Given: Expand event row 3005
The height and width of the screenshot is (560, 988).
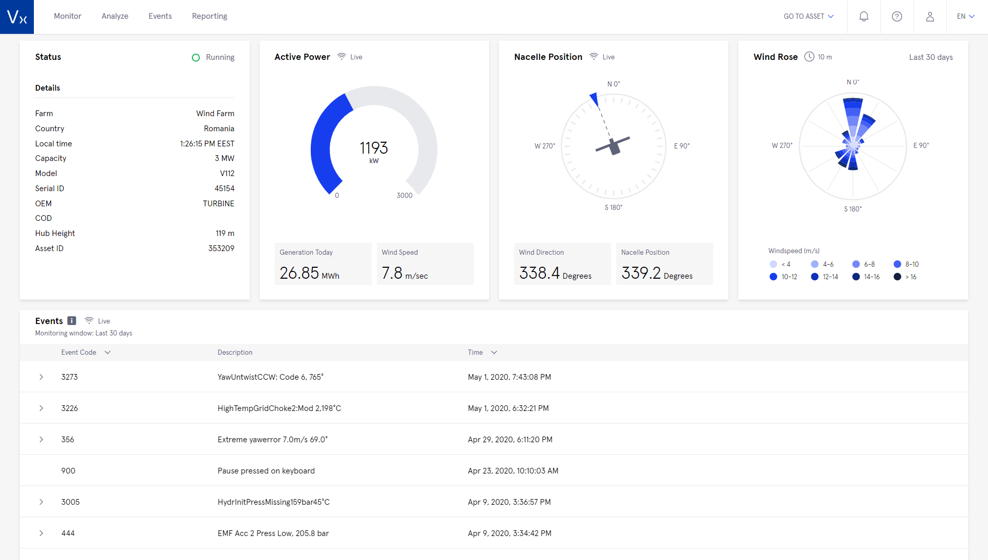Looking at the screenshot, I should [41, 502].
